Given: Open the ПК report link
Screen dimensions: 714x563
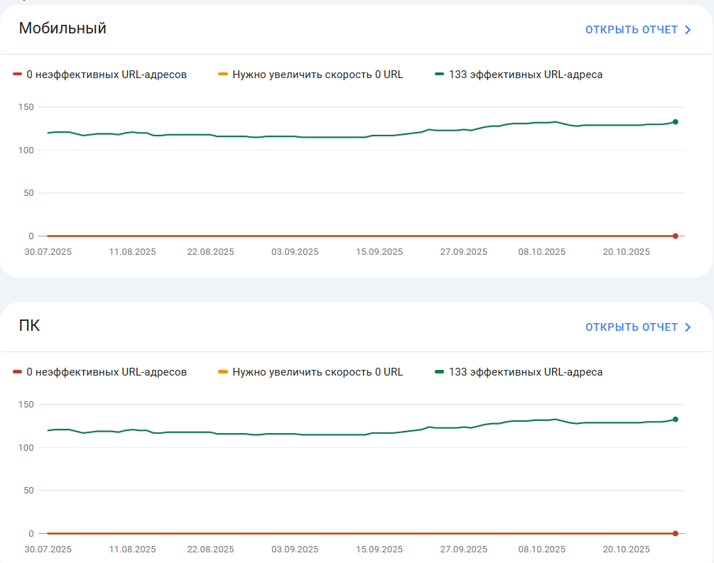Looking at the screenshot, I should pos(638,327).
